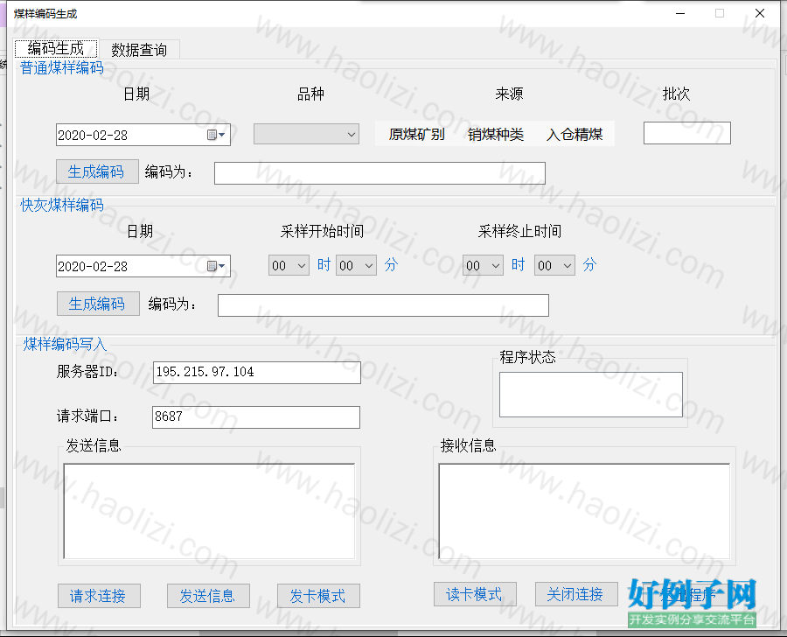Expand the 品种 dropdown
The height and width of the screenshot is (637, 787).
click(x=352, y=135)
